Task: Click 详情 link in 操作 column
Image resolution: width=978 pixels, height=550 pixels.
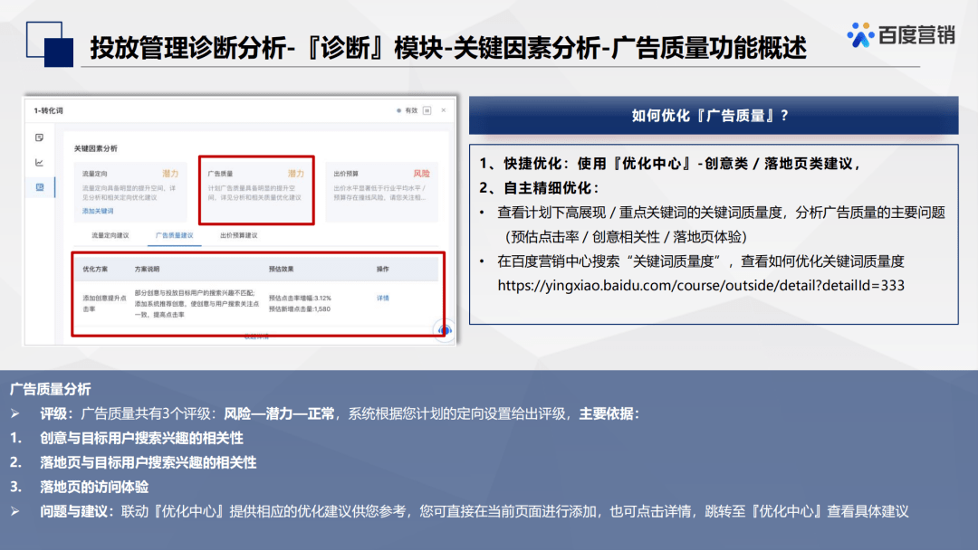Action: tap(382, 298)
